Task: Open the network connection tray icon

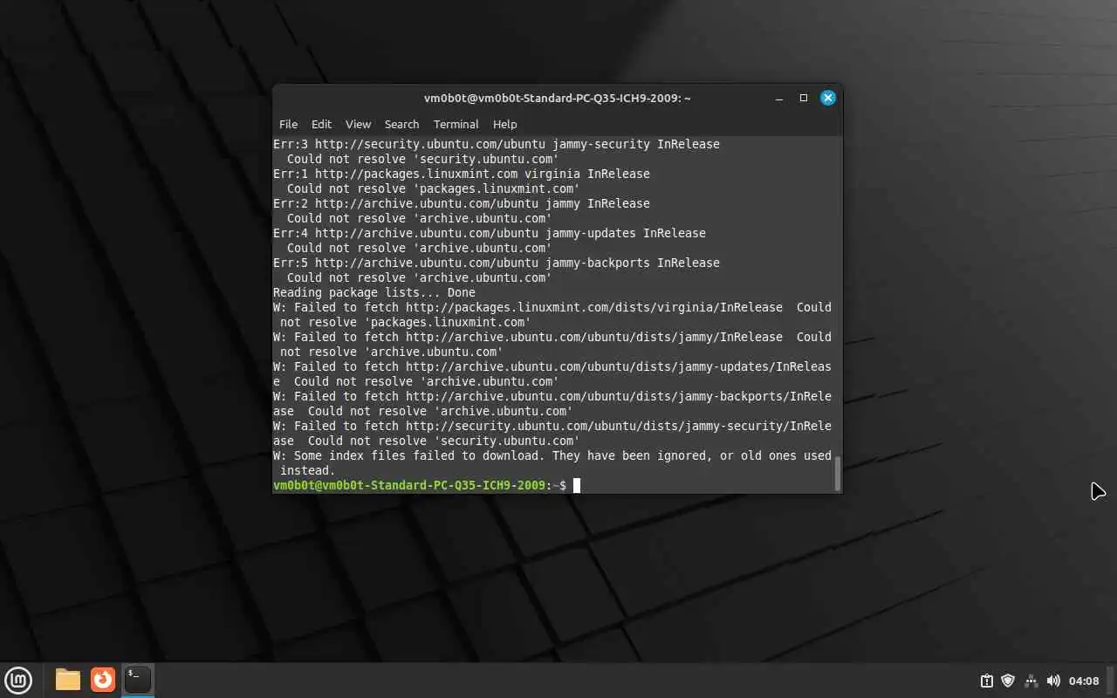Action: (1031, 681)
